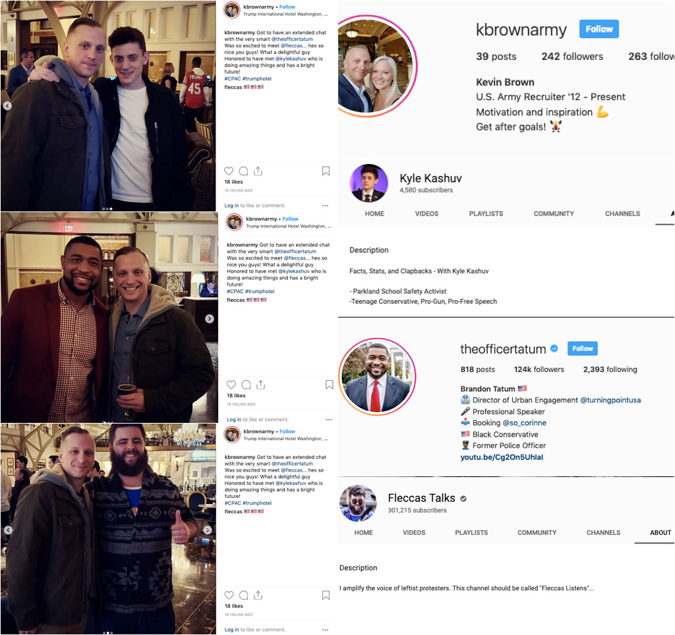
Task: Go to next photo arrow on middle post
Action: coord(209,319)
